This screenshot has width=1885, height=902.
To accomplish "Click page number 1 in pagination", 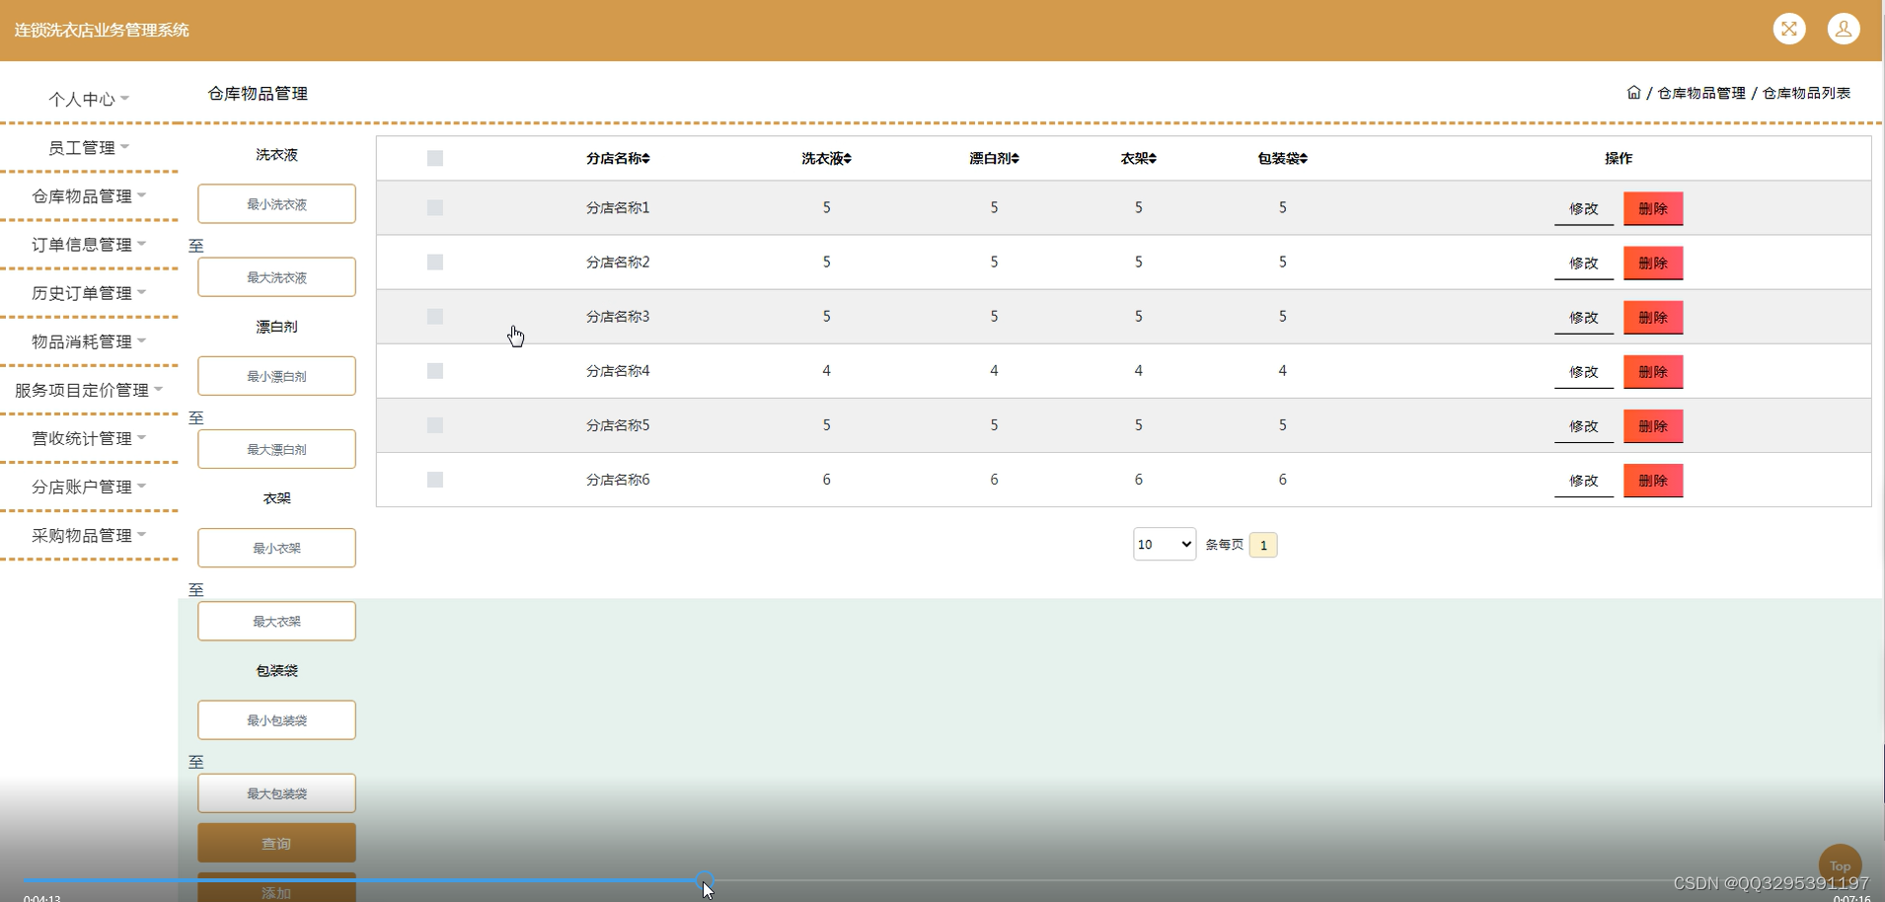I will (x=1263, y=545).
